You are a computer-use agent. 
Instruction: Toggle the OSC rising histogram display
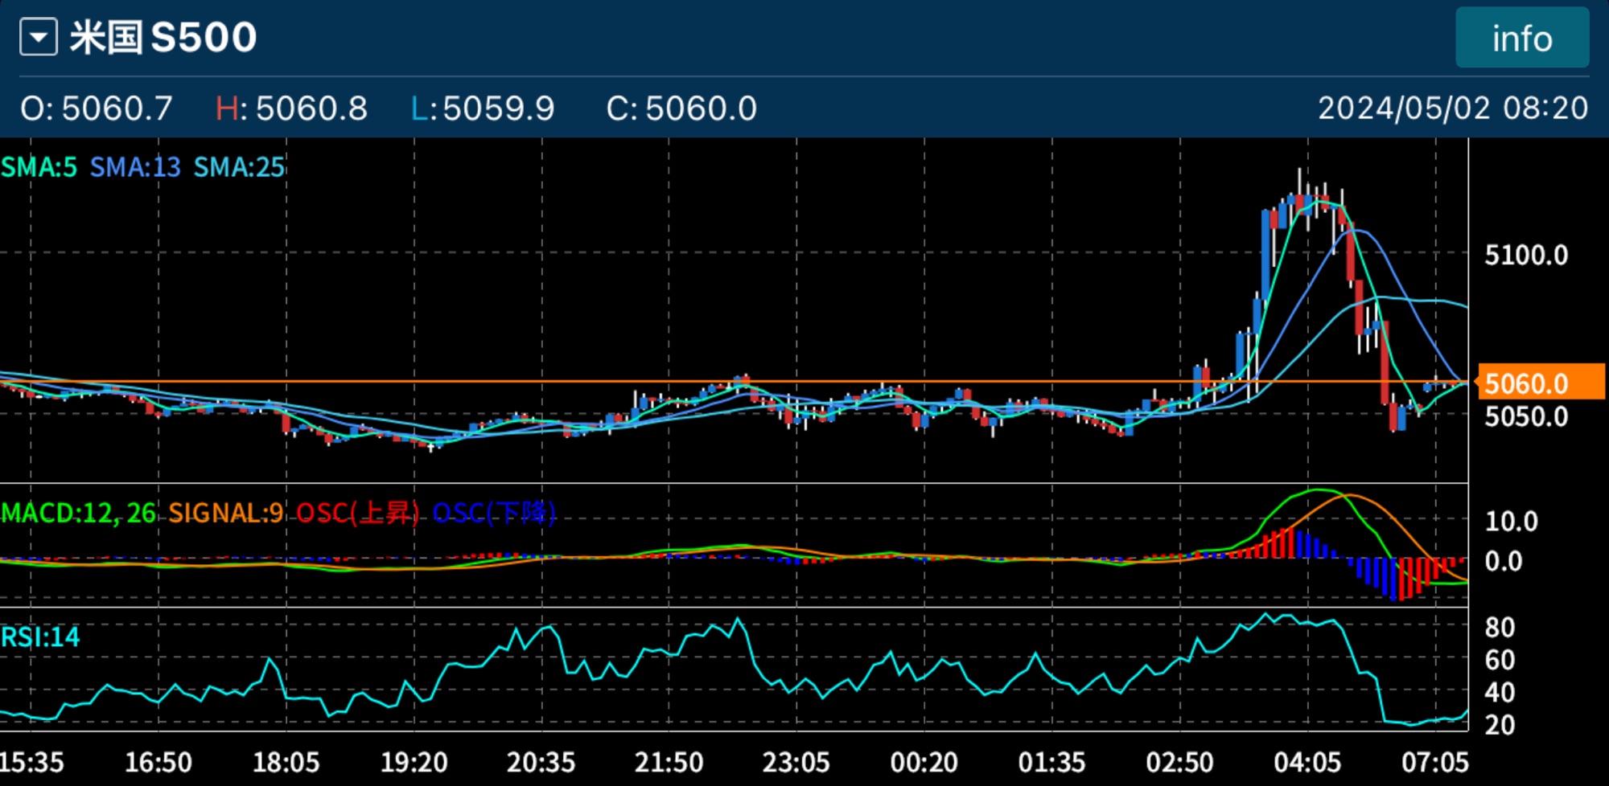(357, 513)
